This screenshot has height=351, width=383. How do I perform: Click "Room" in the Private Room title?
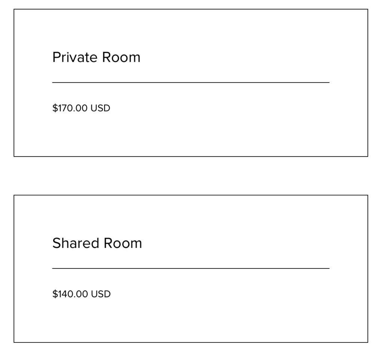coord(121,57)
